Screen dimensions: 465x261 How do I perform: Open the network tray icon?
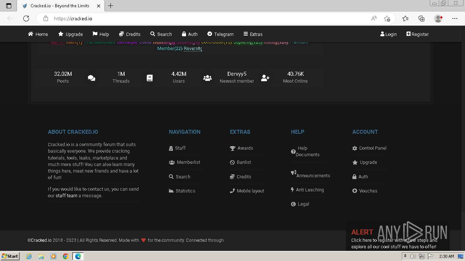422,256
